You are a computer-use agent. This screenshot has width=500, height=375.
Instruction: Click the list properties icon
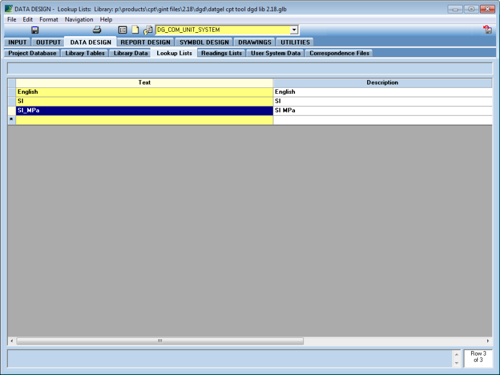123,30
